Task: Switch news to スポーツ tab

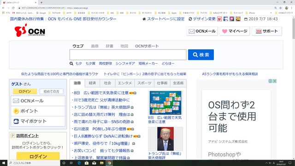Action: click(144, 83)
